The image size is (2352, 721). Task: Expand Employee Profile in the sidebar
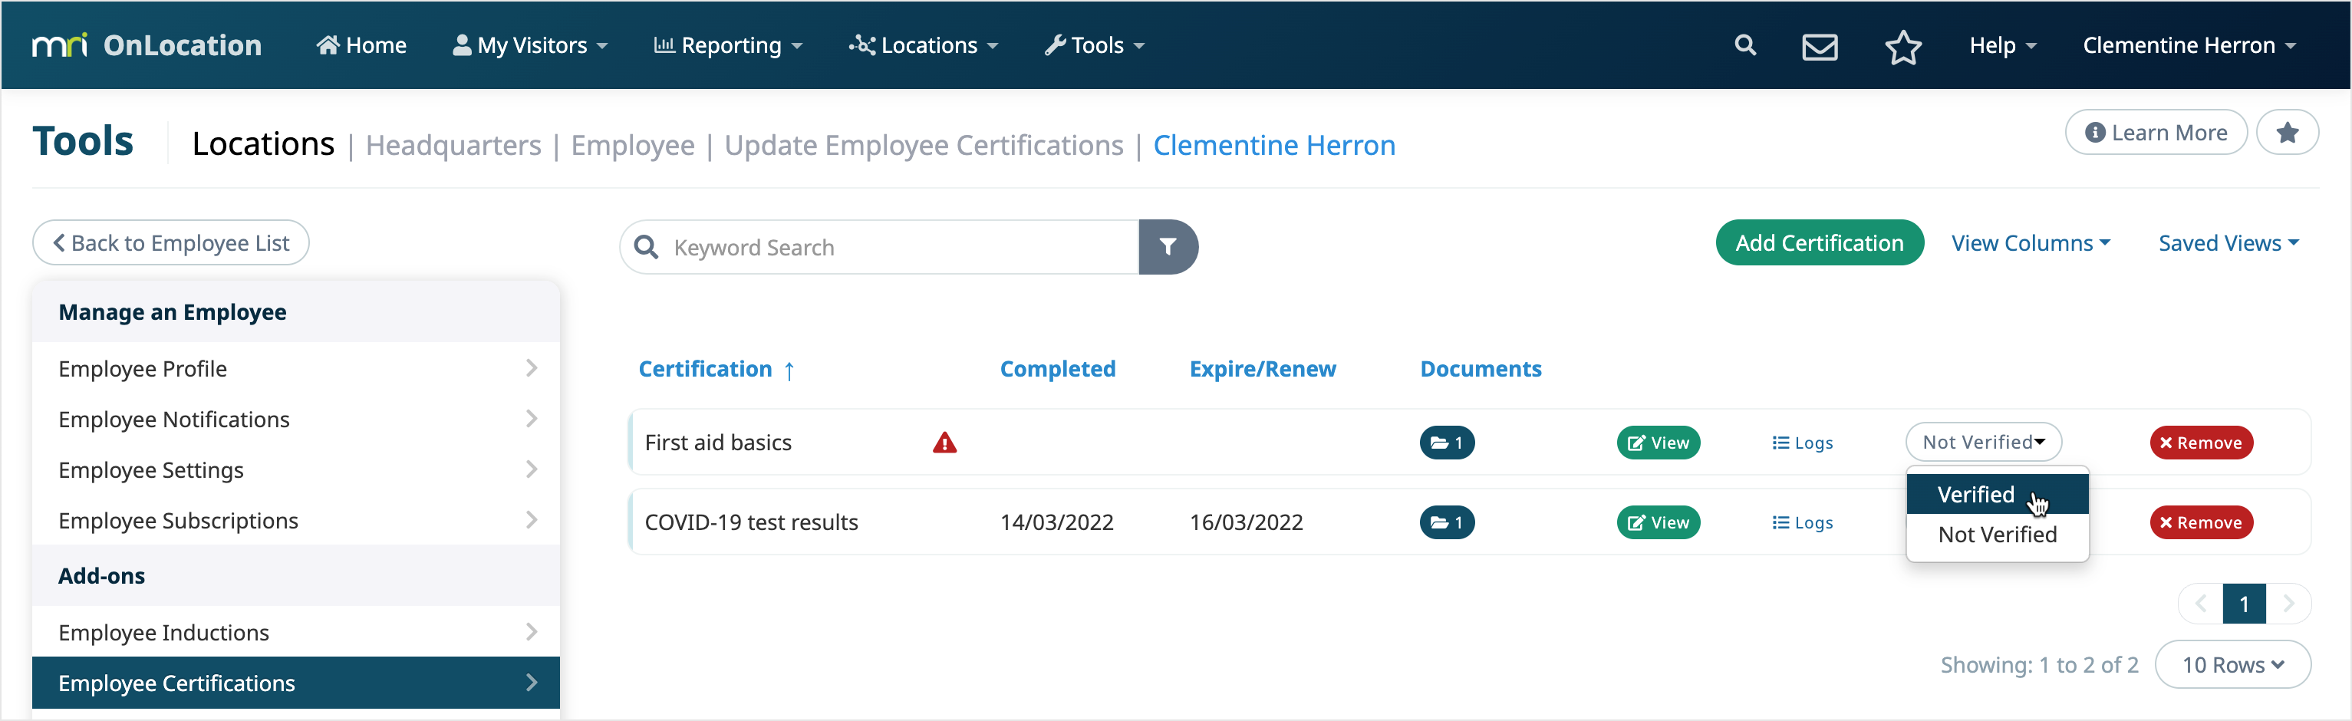click(x=296, y=368)
